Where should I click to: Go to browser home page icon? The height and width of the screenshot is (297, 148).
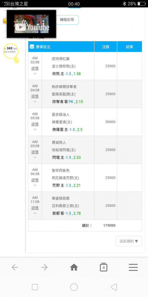click(x=74, y=267)
